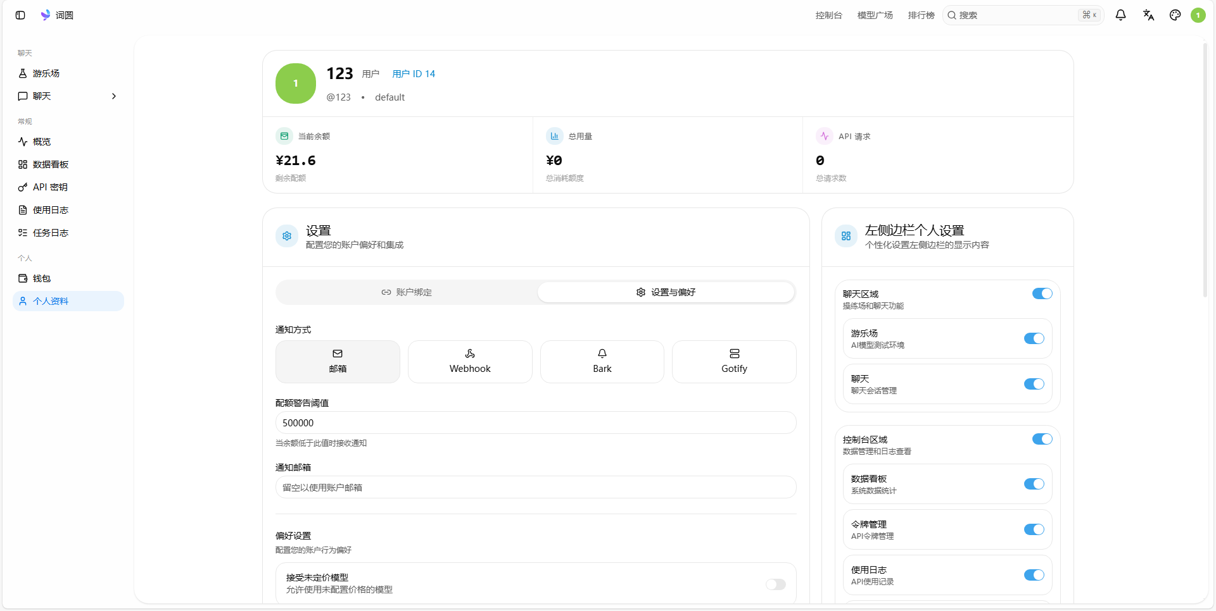This screenshot has width=1216, height=611.
Task: Select Webhook notification method
Action: [470, 362]
